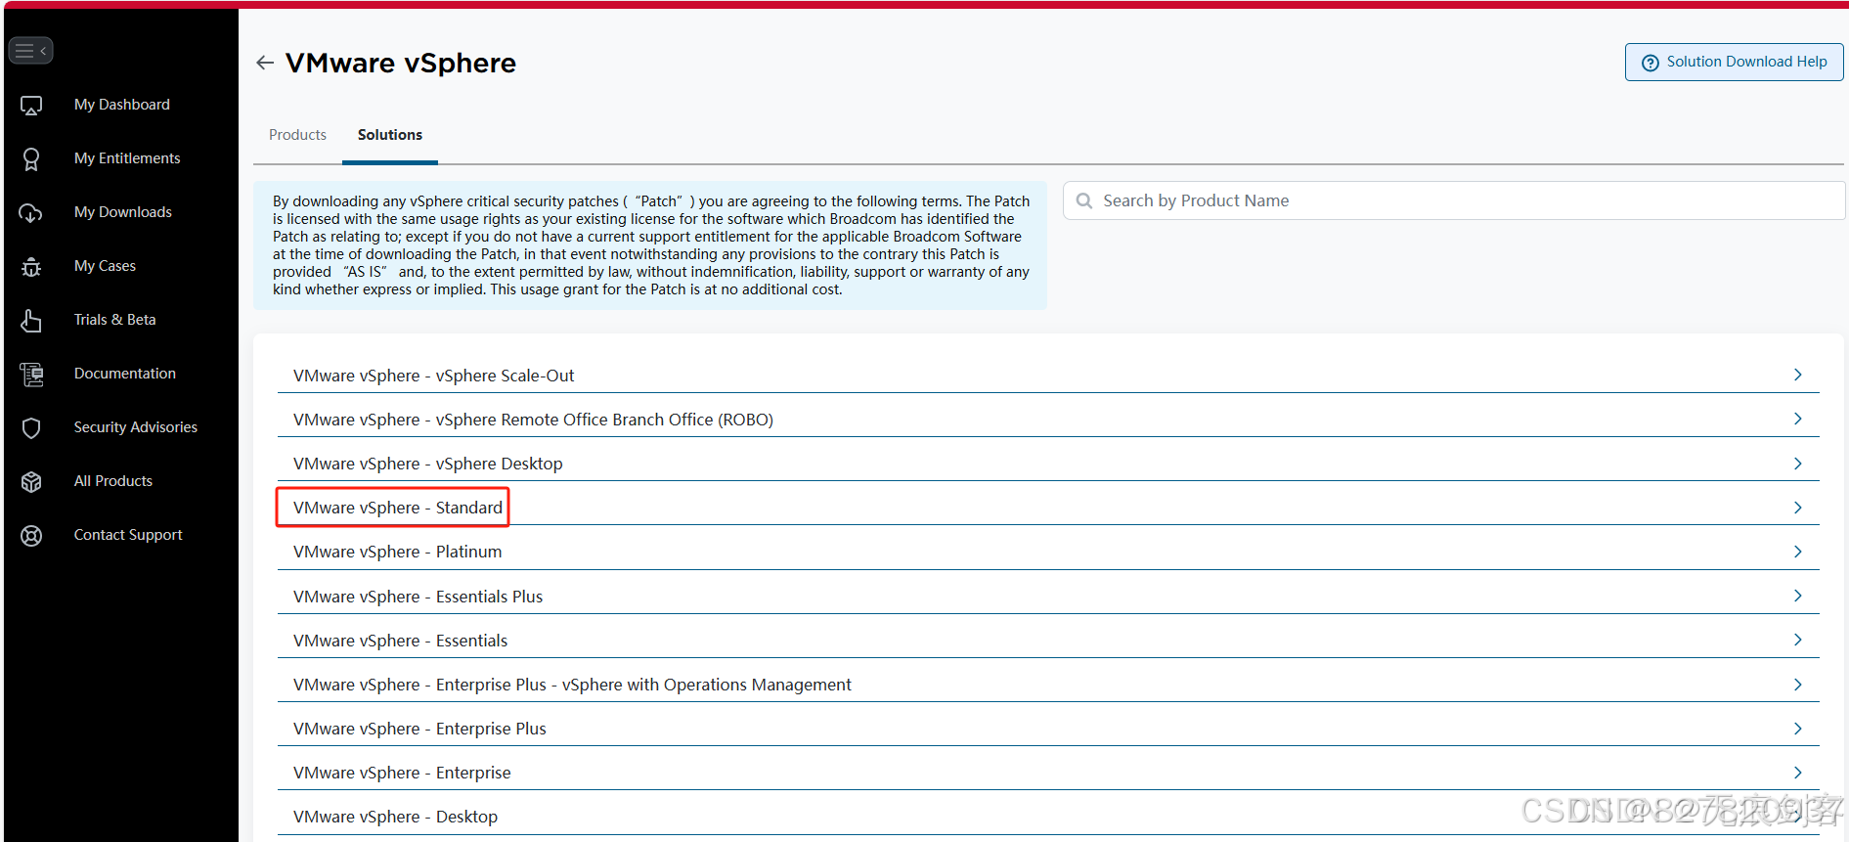This screenshot has width=1849, height=842.
Task: Select VMware vSphere - vSphere Scale-Out text
Action: [x=433, y=376]
